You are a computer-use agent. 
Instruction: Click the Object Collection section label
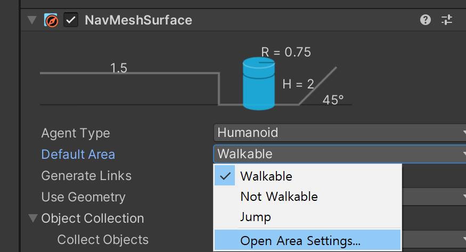click(x=92, y=218)
